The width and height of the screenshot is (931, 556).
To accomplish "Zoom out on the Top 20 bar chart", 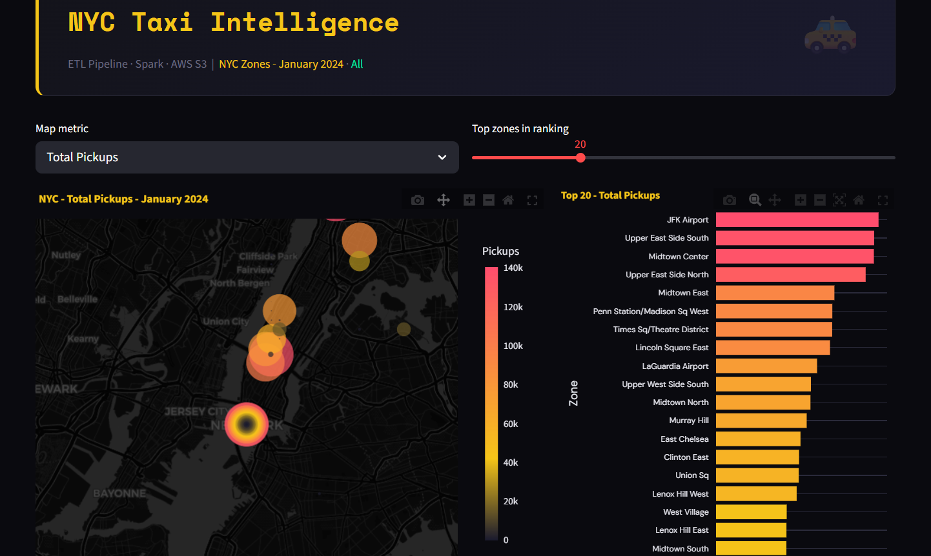I will coord(820,200).
